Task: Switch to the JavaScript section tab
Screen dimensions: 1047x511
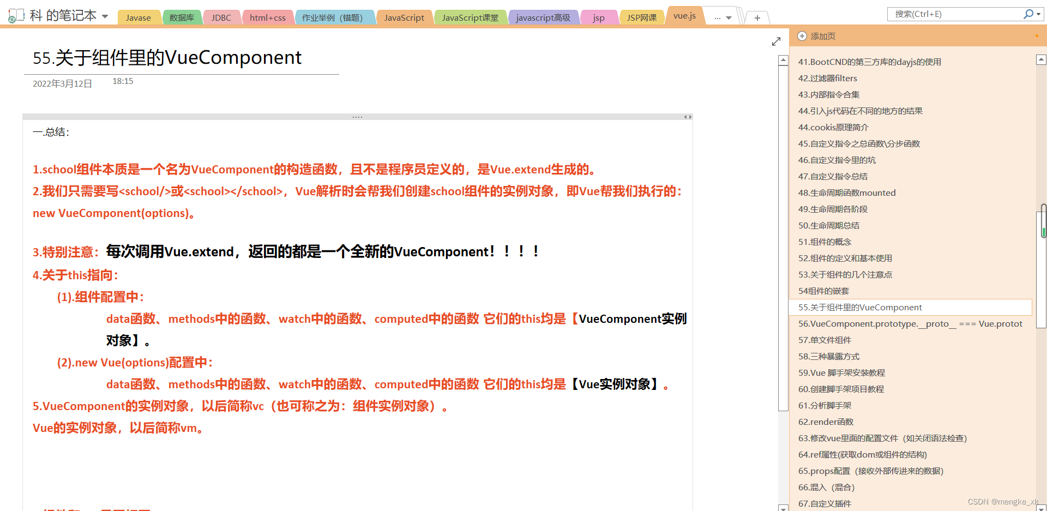Action: coord(404,17)
